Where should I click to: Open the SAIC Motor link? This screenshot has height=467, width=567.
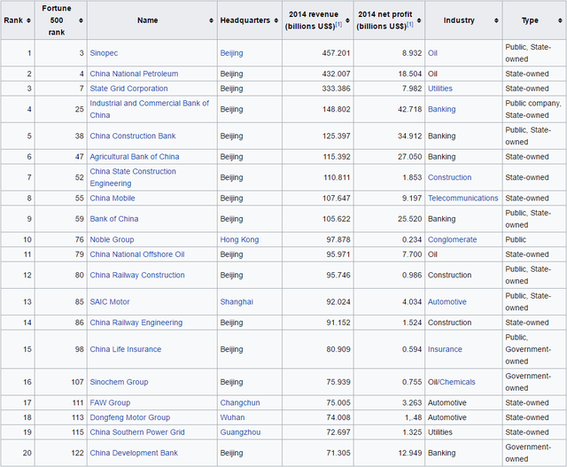(x=110, y=301)
